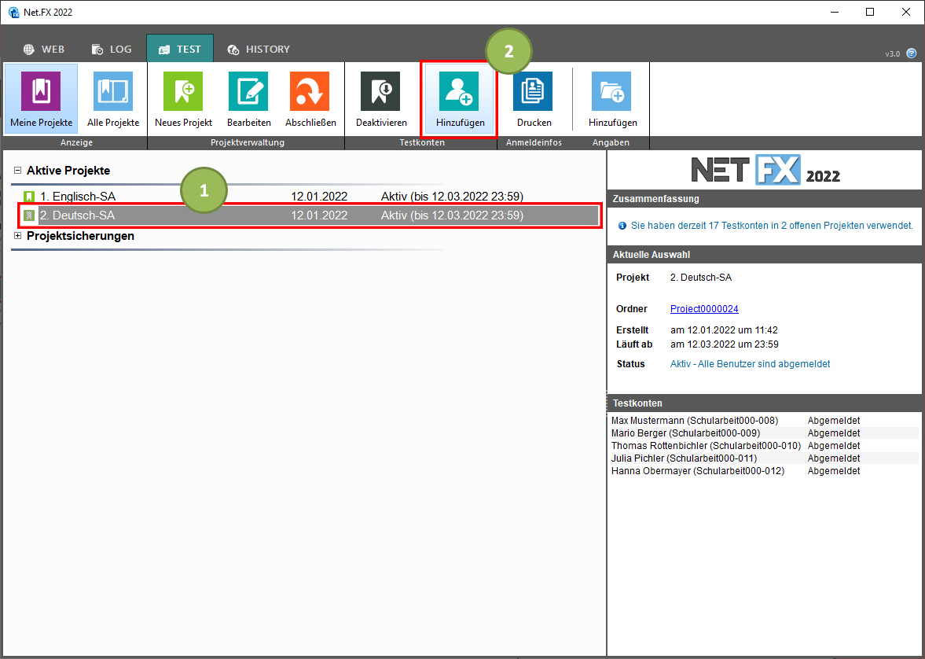Create a Neues Projekt
This screenshot has height=659, width=925.
click(183, 98)
